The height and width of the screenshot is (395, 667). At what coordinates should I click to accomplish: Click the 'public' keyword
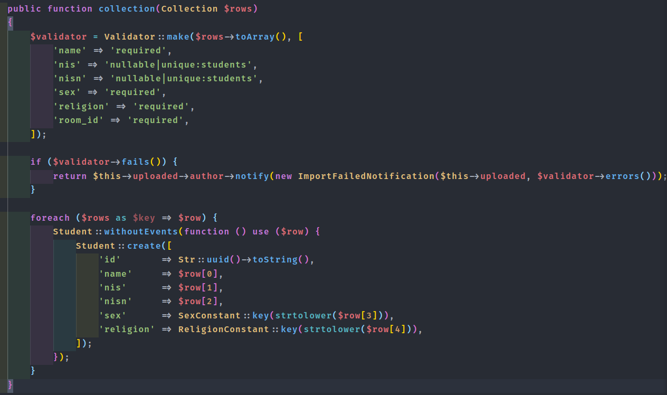tap(24, 9)
